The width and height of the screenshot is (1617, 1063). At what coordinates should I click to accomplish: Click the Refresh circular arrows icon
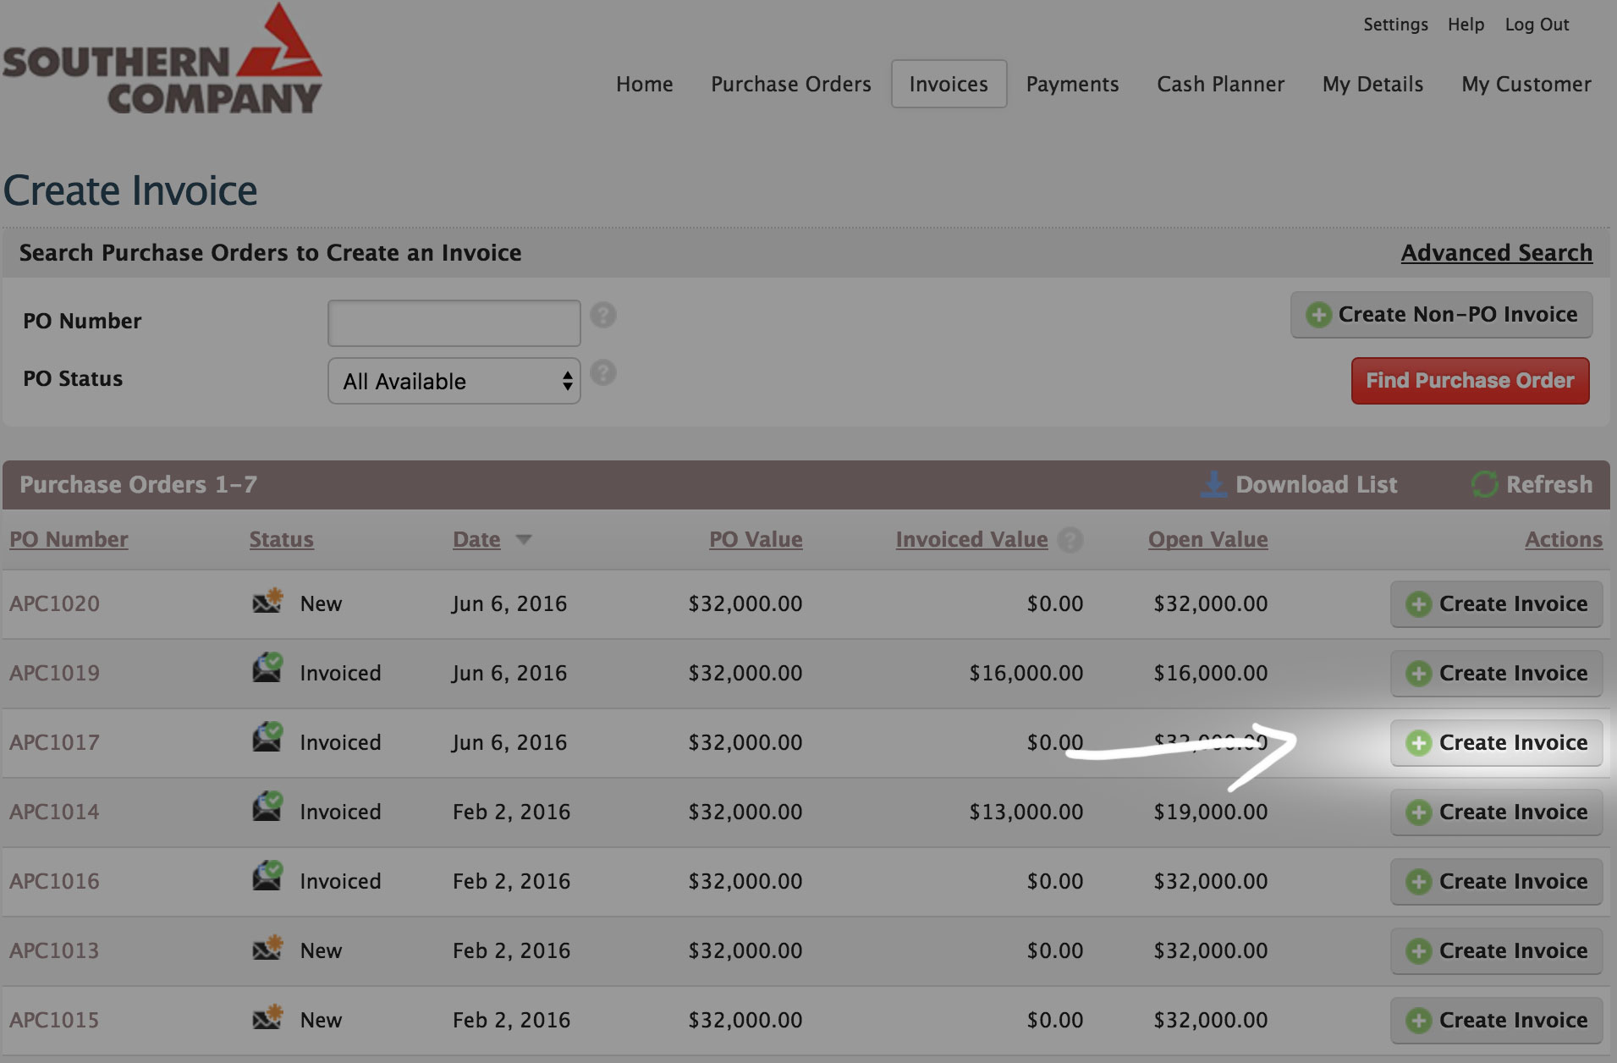pyautogui.click(x=1485, y=485)
